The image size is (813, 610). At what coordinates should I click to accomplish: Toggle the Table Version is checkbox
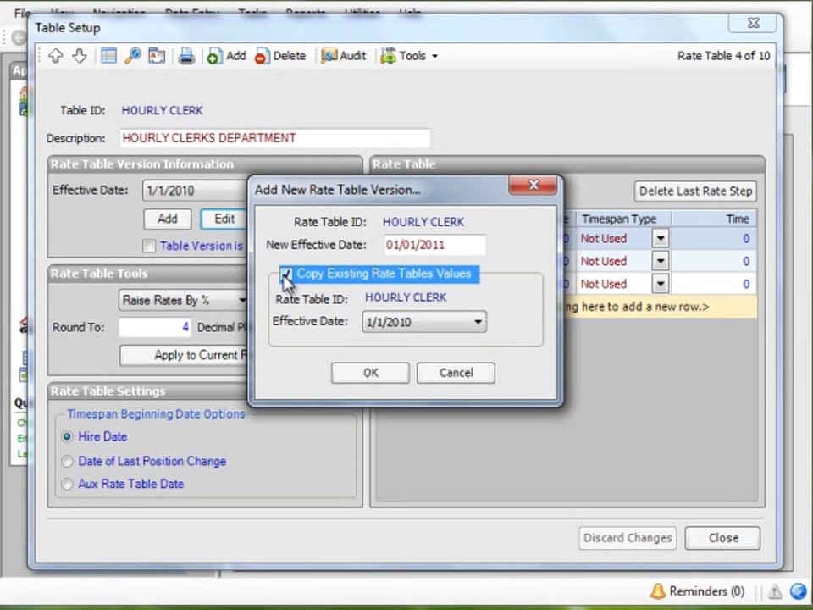click(x=149, y=246)
